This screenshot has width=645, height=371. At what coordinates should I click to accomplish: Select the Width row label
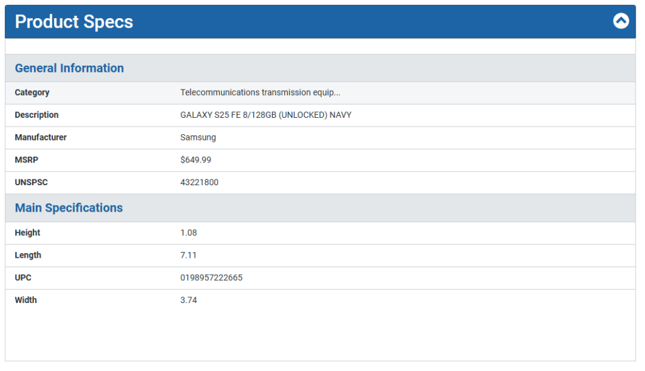(x=26, y=300)
